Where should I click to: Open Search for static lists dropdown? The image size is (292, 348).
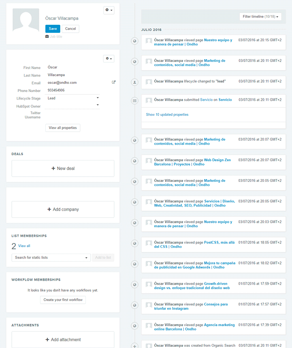click(x=51, y=258)
